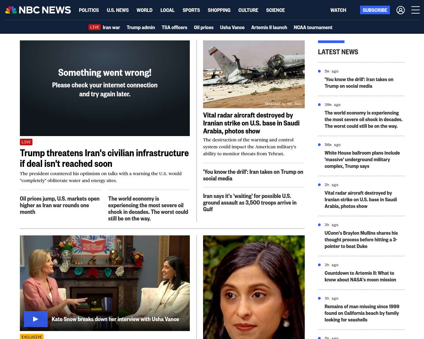424x339 pixels.
Task: Click the Watch link in header
Action: [338, 10]
